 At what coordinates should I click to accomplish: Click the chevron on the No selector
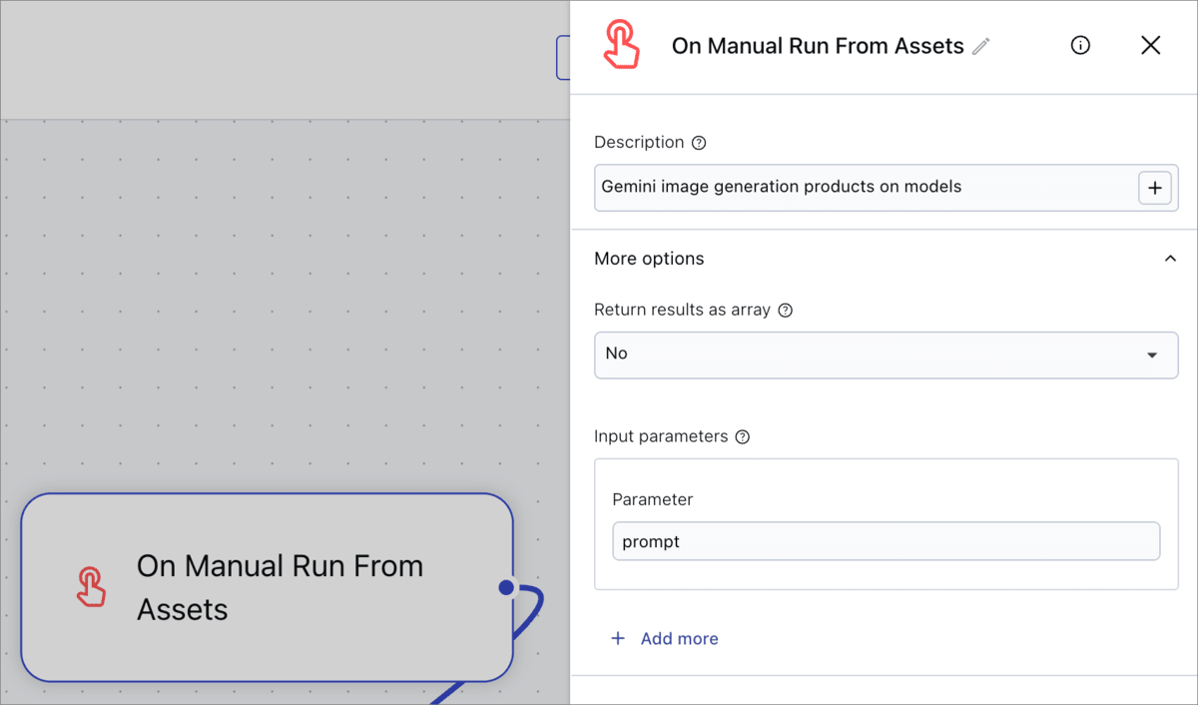(x=1155, y=354)
